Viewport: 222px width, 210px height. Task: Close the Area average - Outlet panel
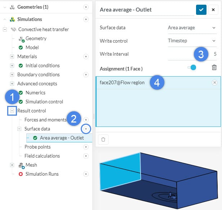coord(213,10)
